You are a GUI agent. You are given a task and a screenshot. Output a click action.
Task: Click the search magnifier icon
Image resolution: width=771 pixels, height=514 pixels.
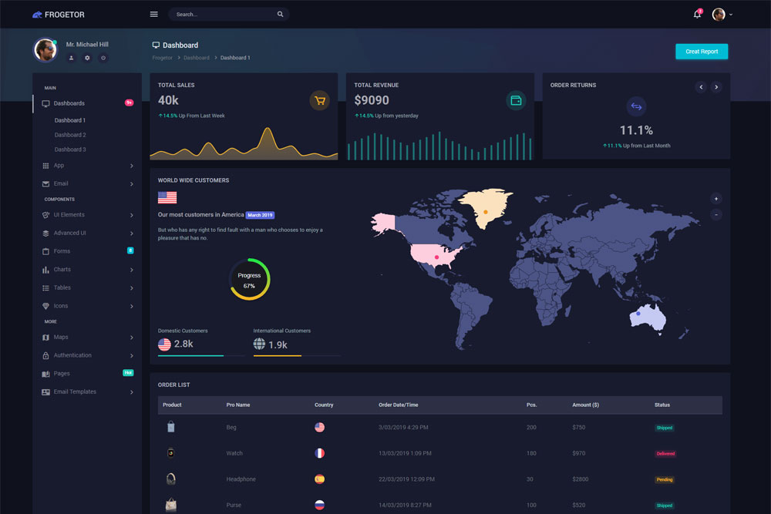coord(280,14)
